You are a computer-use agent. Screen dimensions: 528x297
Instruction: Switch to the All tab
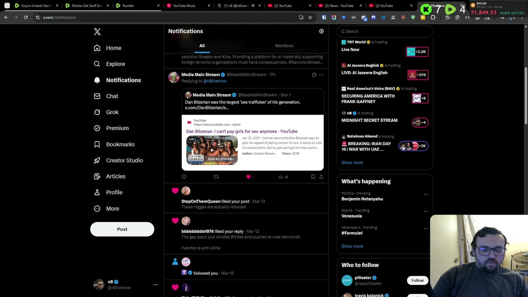click(202, 46)
